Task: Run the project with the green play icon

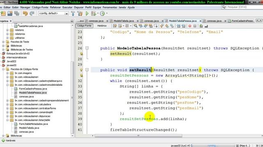Action: point(87,13)
